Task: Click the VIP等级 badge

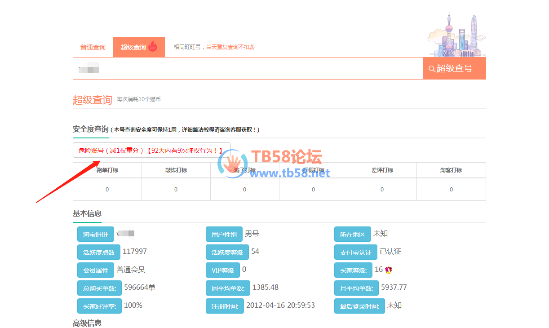Action: point(222,270)
